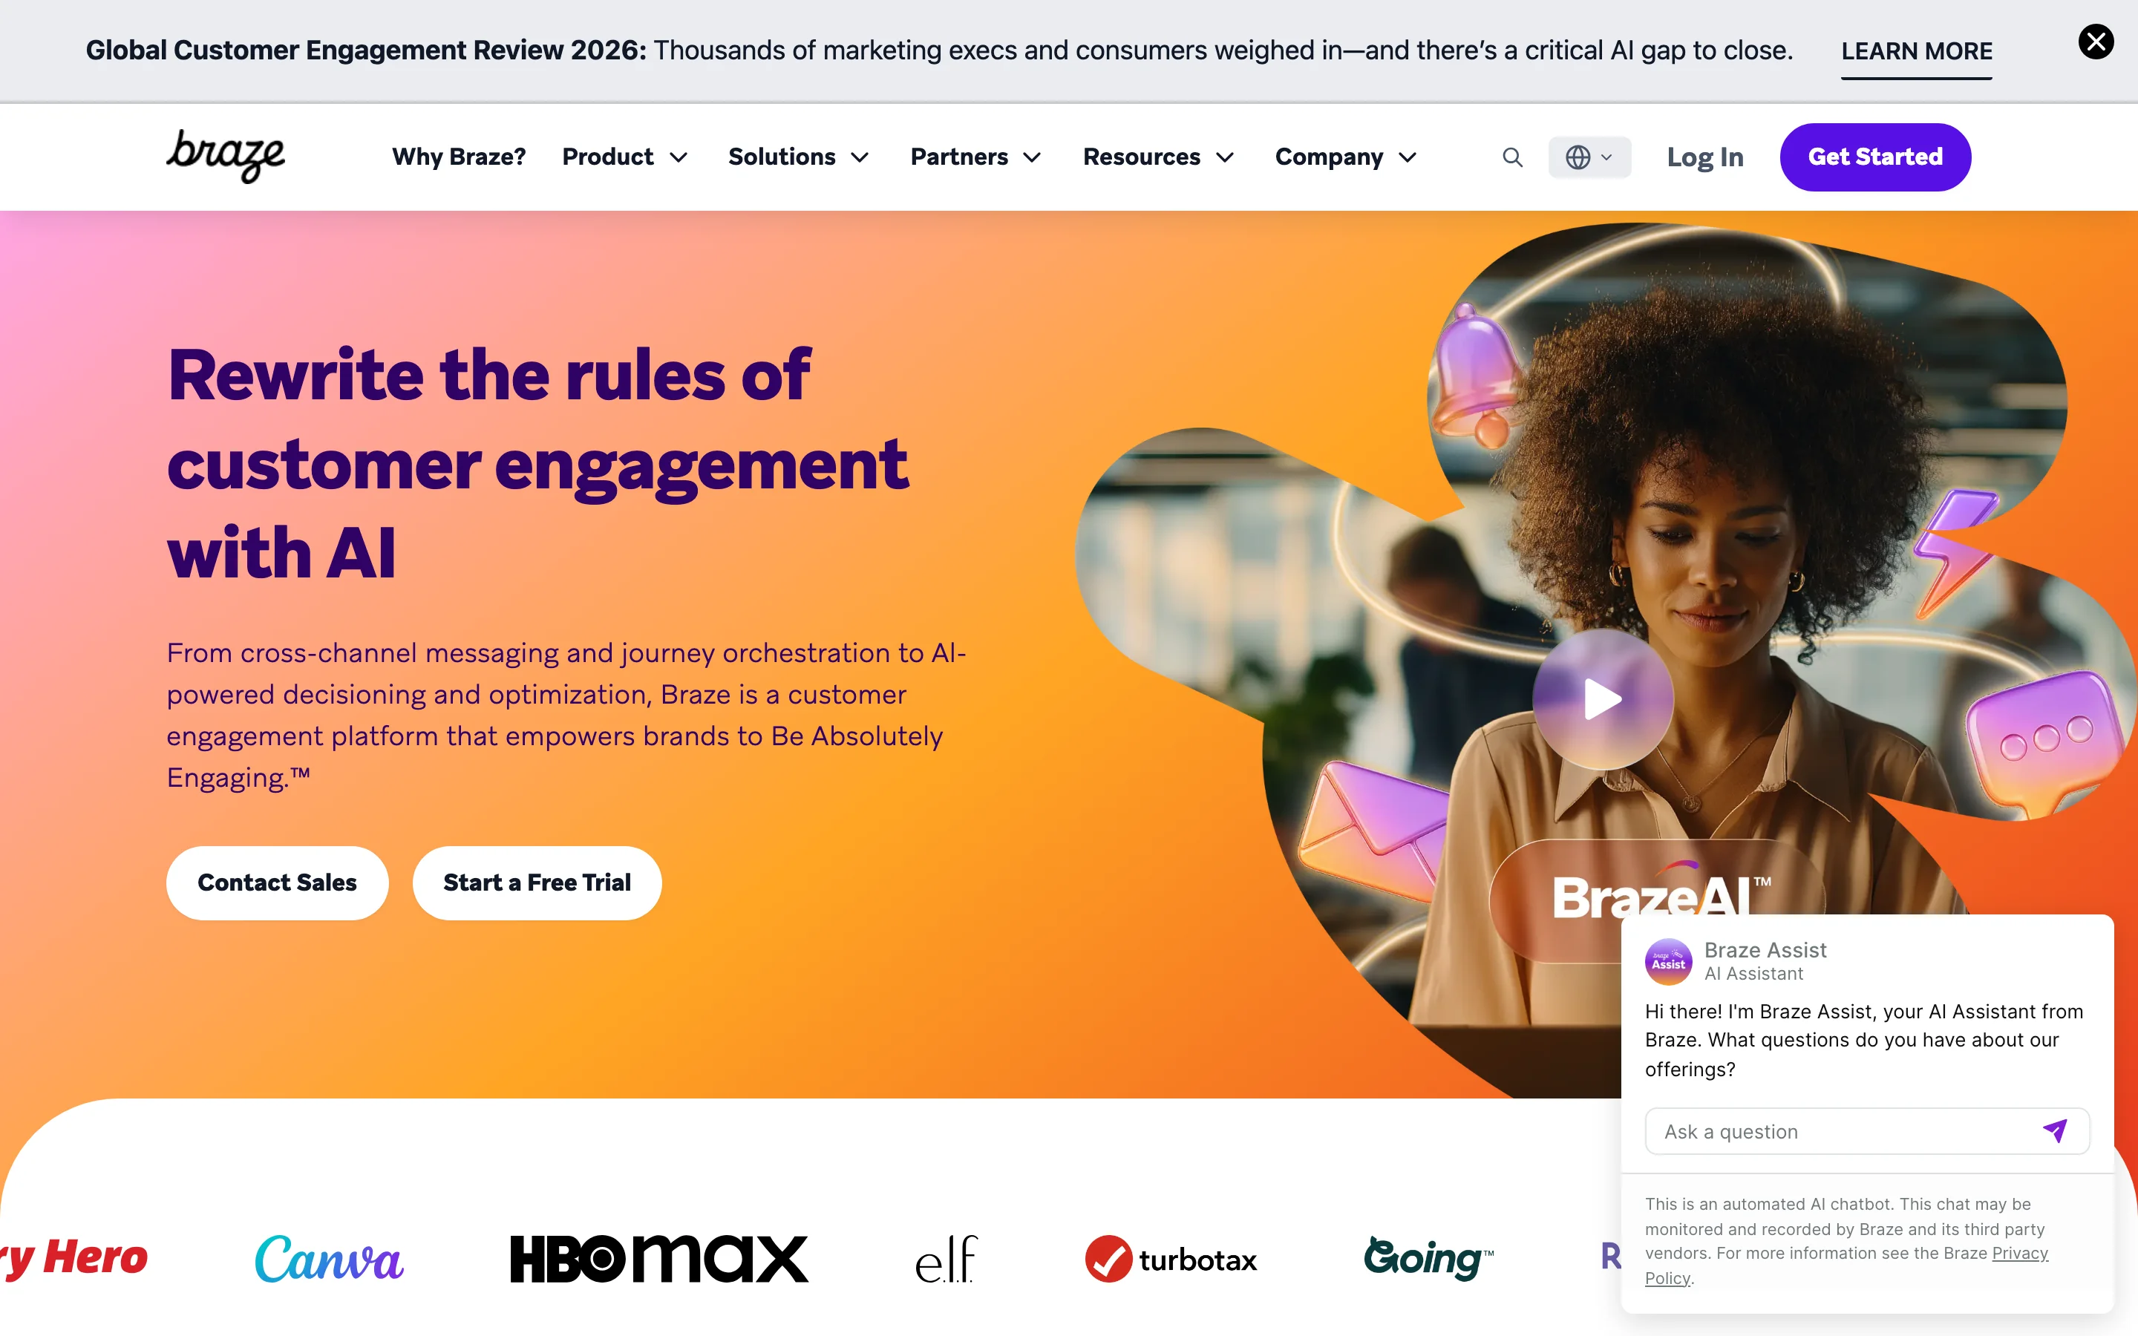This screenshot has height=1336, width=2138.
Task: Open the Resources menu
Action: coord(1158,157)
